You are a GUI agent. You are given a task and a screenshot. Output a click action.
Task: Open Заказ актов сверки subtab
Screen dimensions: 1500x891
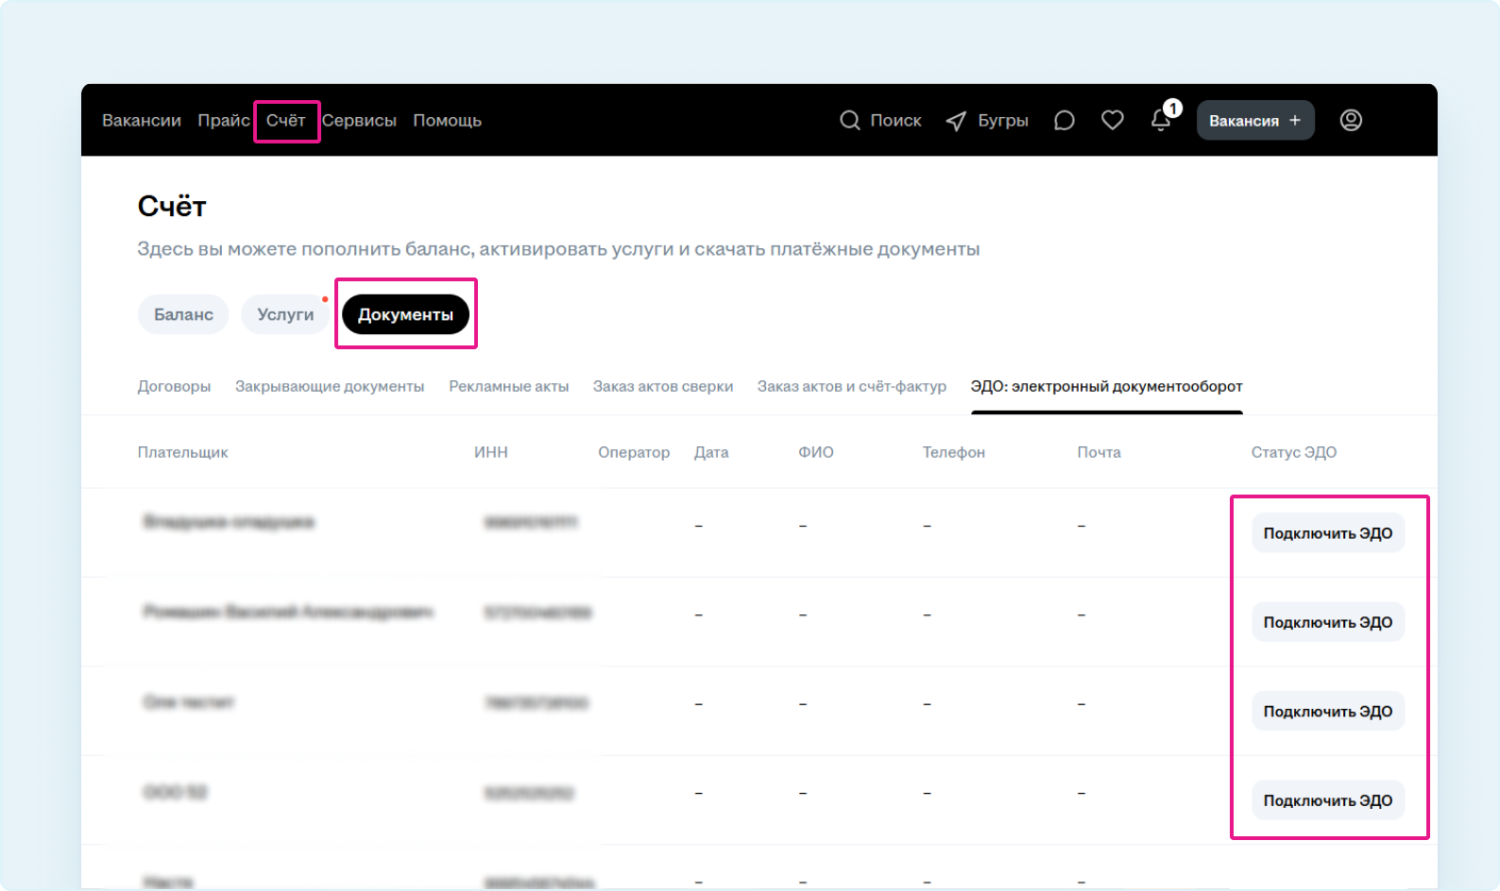click(x=663, y=386)
